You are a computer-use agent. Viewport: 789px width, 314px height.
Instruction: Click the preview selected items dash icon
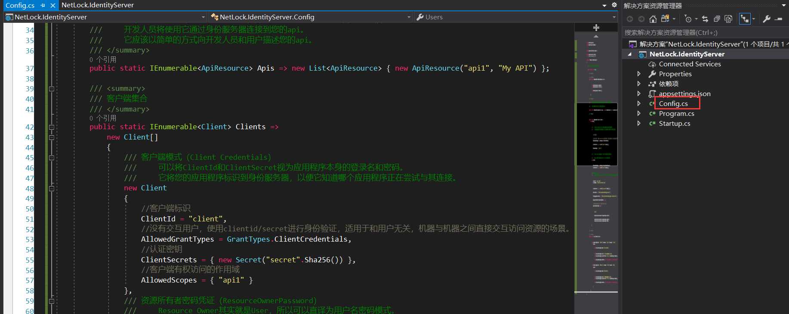[x=778, y=19]
